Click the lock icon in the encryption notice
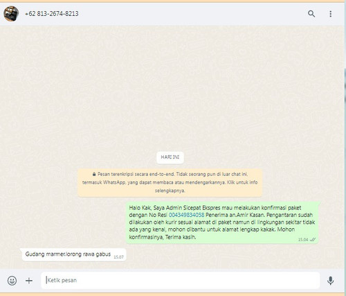This screenshot has width=346, height=296. tap(94, 174)
